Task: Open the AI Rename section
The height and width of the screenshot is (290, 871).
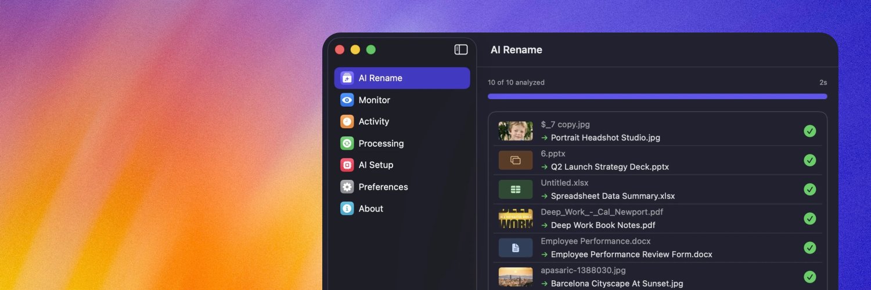Action: 402,78
